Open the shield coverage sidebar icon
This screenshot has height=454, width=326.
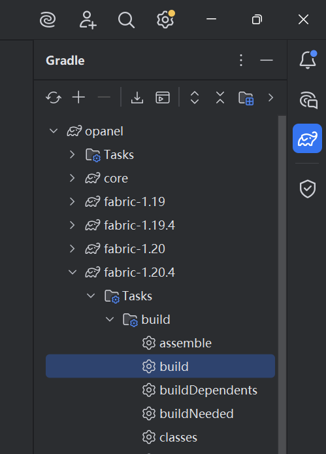[308, 189]
